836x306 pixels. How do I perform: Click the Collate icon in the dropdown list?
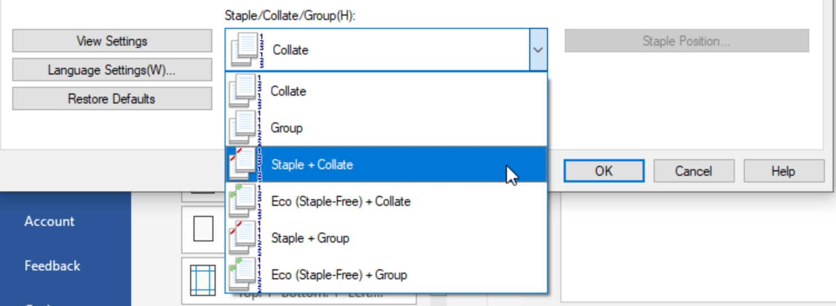click(245, 91)
